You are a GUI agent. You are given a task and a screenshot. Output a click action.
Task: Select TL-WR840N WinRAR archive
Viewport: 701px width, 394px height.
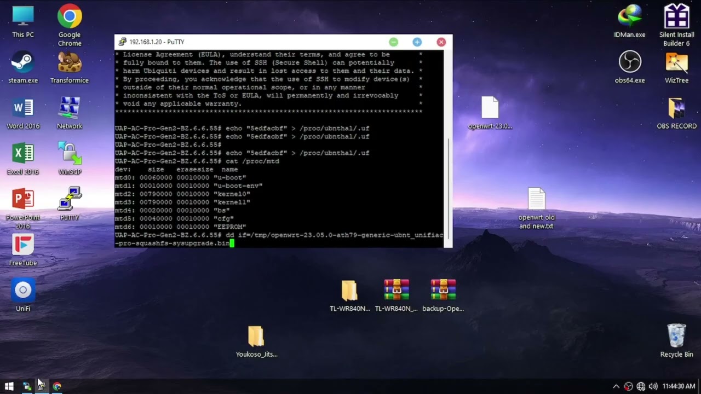396,296
